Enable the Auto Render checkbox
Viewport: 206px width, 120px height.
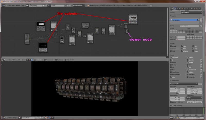[66, 60]
